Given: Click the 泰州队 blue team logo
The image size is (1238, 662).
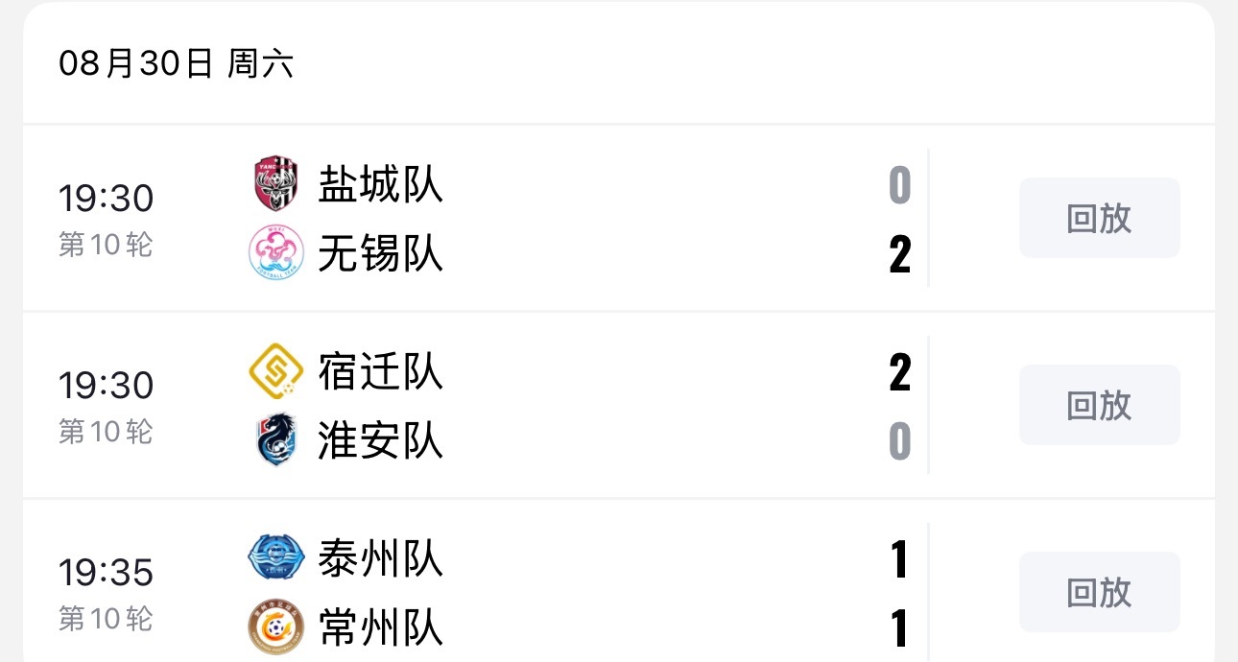Looking at the screenshot, I should [276, 557].
